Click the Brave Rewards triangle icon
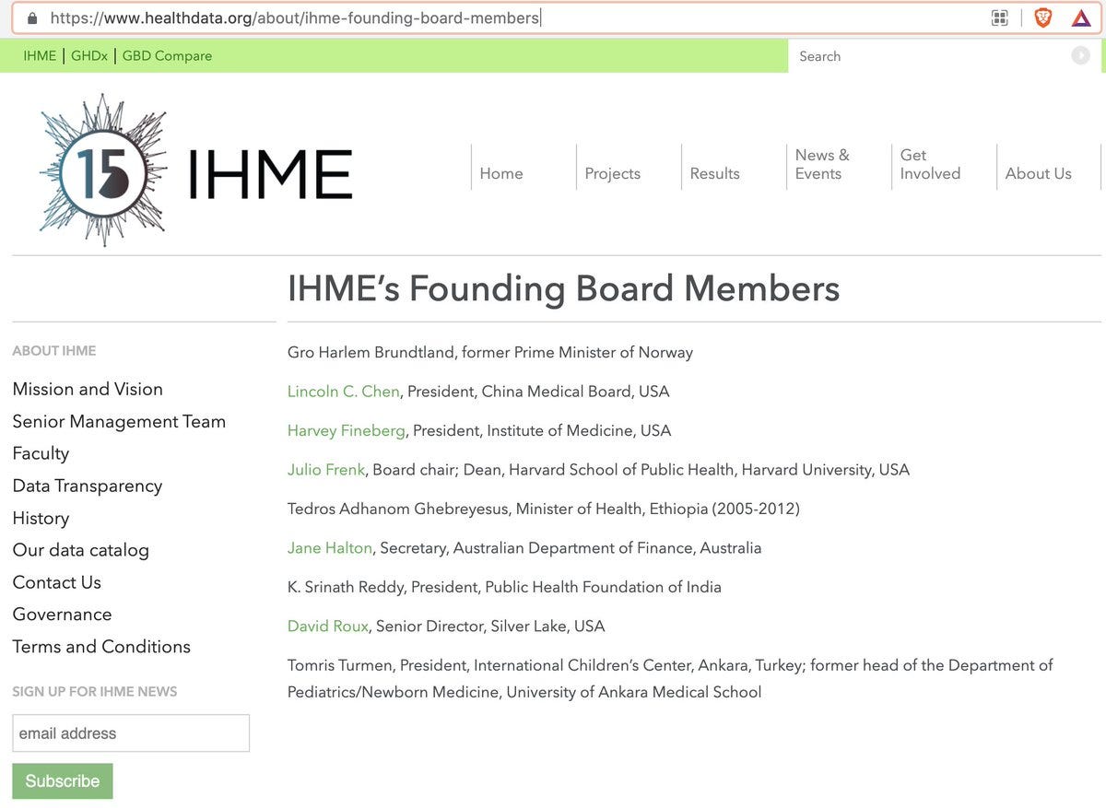Image resolution: width=1106 pixels, height=808 pixels. (1081, 18)
